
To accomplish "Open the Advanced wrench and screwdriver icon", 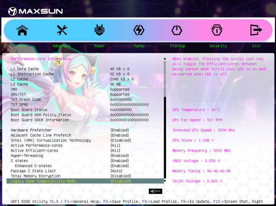I will pyautogui.click(x=62, y=30).
